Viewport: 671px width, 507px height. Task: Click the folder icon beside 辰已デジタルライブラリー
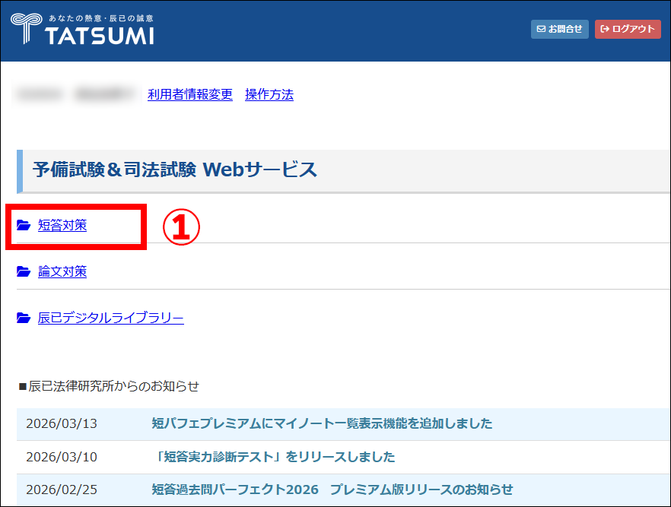click(x=24, y=318)
